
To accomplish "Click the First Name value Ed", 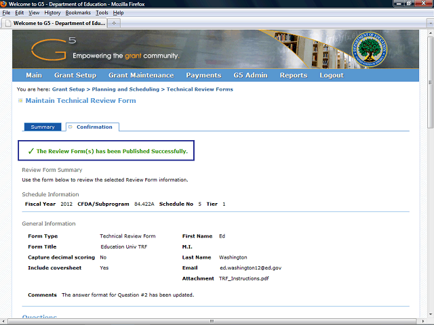I will click(x=222, y=236).
